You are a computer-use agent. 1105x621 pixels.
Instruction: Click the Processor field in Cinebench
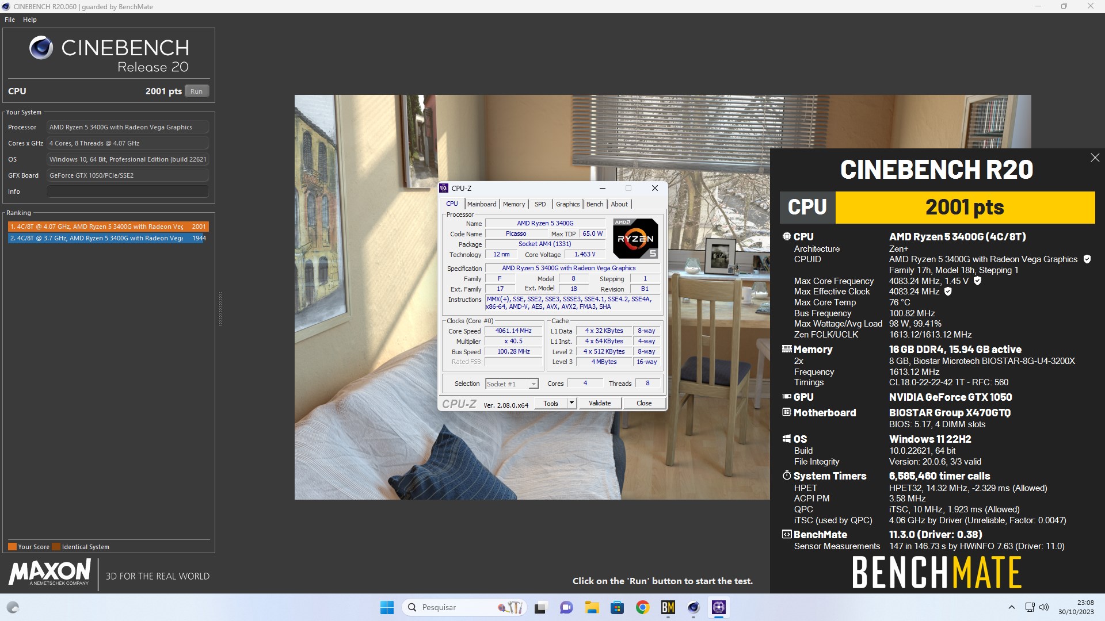(x=127, y=127)
